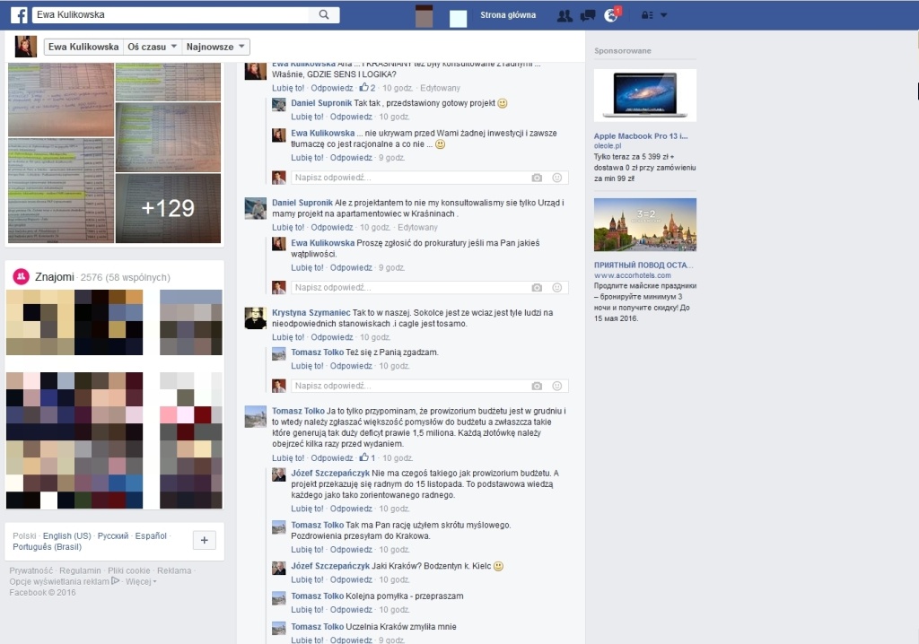Open friend requests icon in top bar
The width and height of the screenshot is (919, 644).
pyautogui.click(x=565, y=16)
